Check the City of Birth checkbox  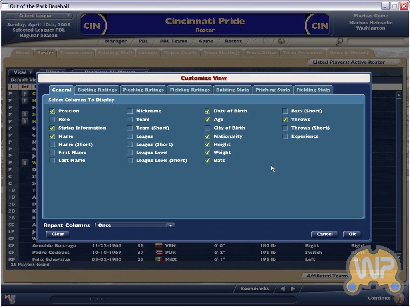[207, 128]
